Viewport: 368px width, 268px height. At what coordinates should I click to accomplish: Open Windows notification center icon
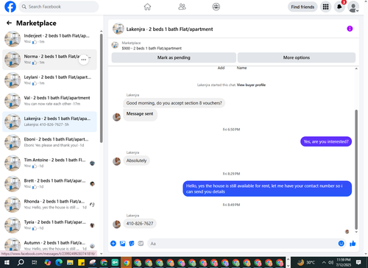click(x=358, y=262)
